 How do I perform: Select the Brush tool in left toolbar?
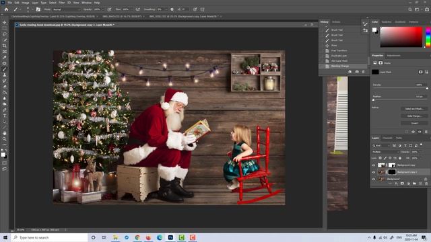click(5, 69)
